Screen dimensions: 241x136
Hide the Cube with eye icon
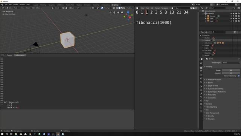(231, 19)
